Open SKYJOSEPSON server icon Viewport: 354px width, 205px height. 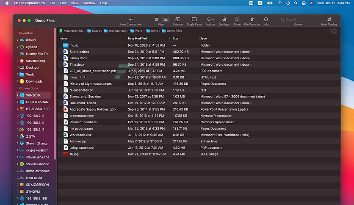tap(22, 185)
